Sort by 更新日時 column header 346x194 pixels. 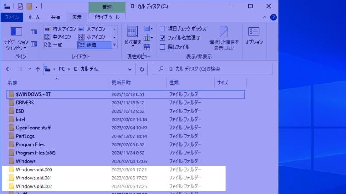(121, 83)
